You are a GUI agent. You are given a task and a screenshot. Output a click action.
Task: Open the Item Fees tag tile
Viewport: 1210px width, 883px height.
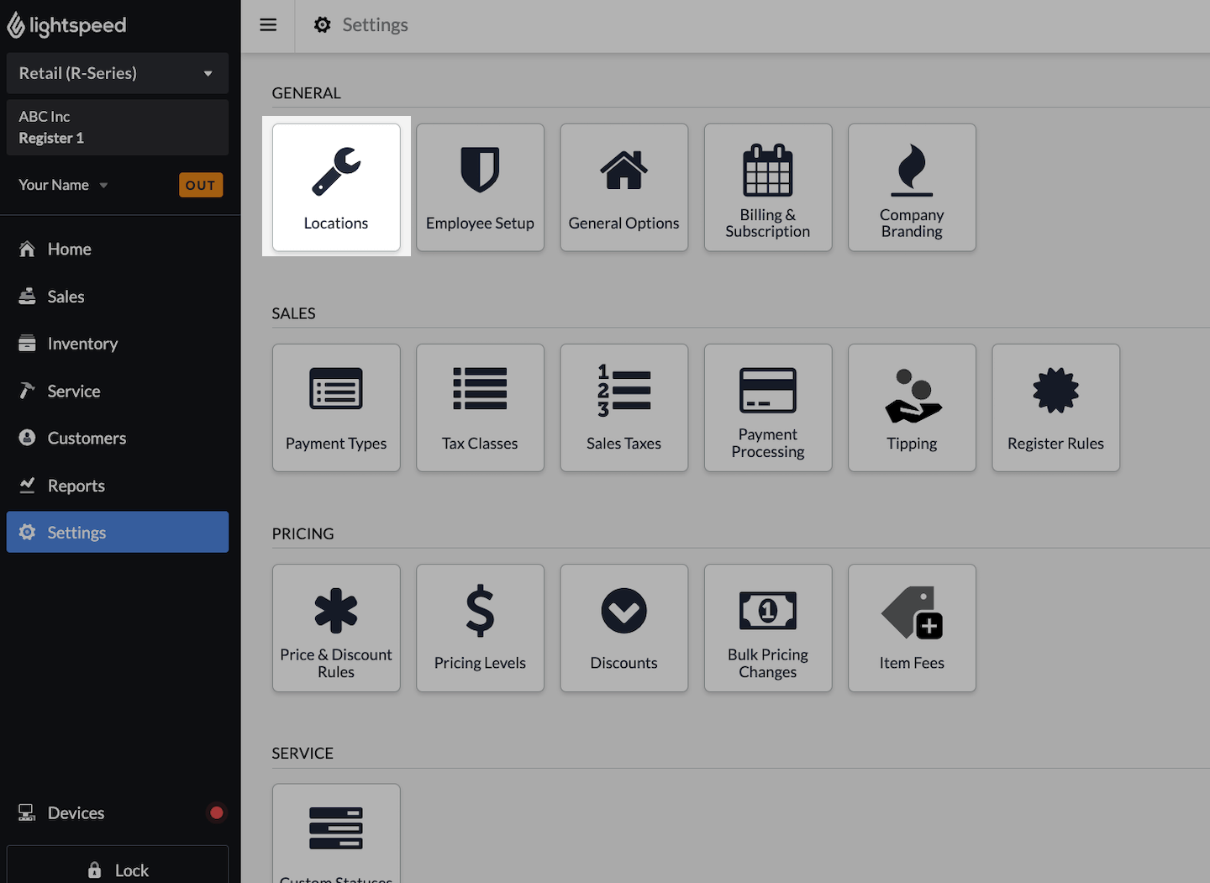(x=912, y=628)
